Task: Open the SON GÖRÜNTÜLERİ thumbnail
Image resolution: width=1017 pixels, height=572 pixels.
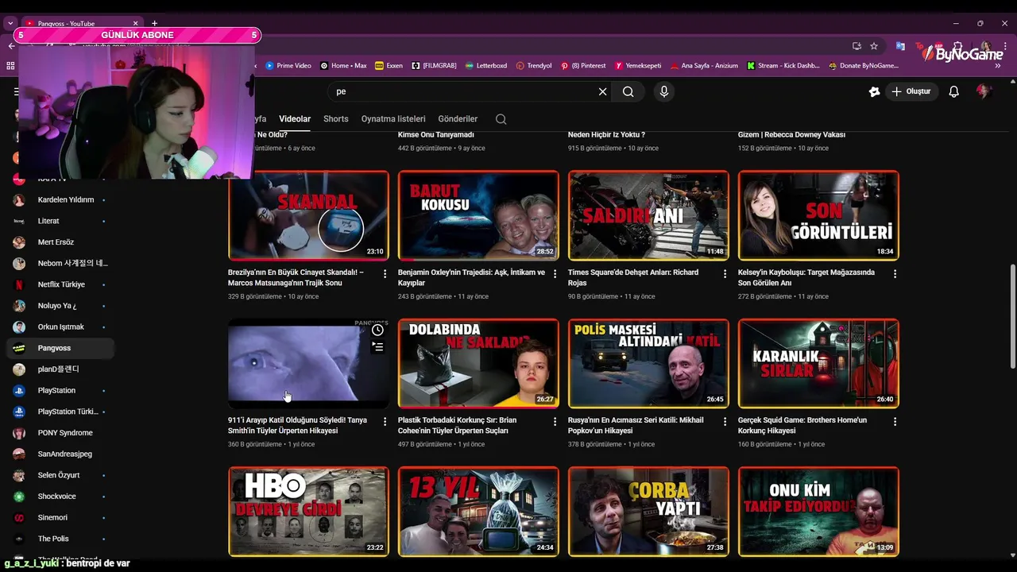Action: click(818, 215)
